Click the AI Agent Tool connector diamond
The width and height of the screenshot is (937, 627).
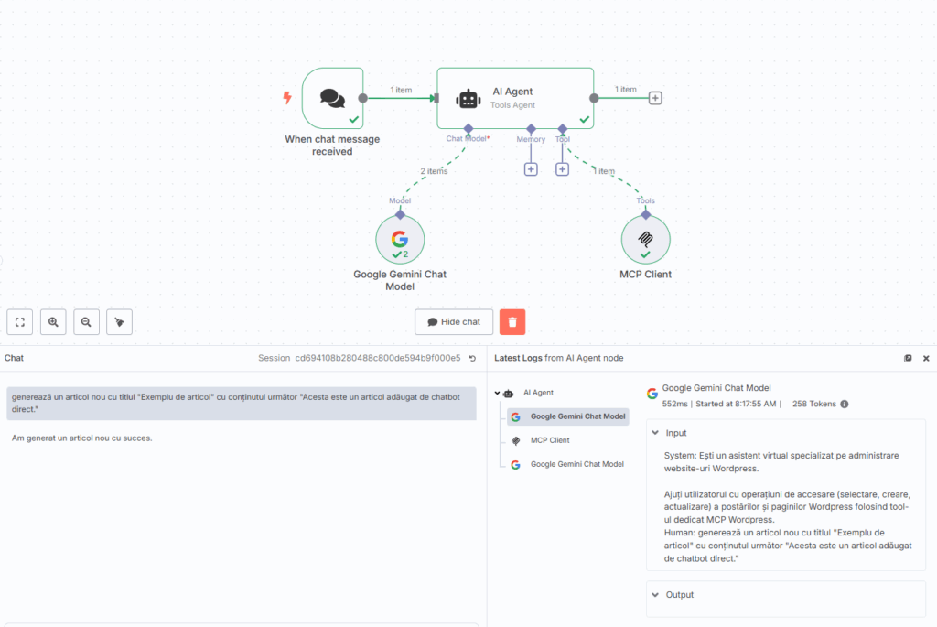(563, 128)
